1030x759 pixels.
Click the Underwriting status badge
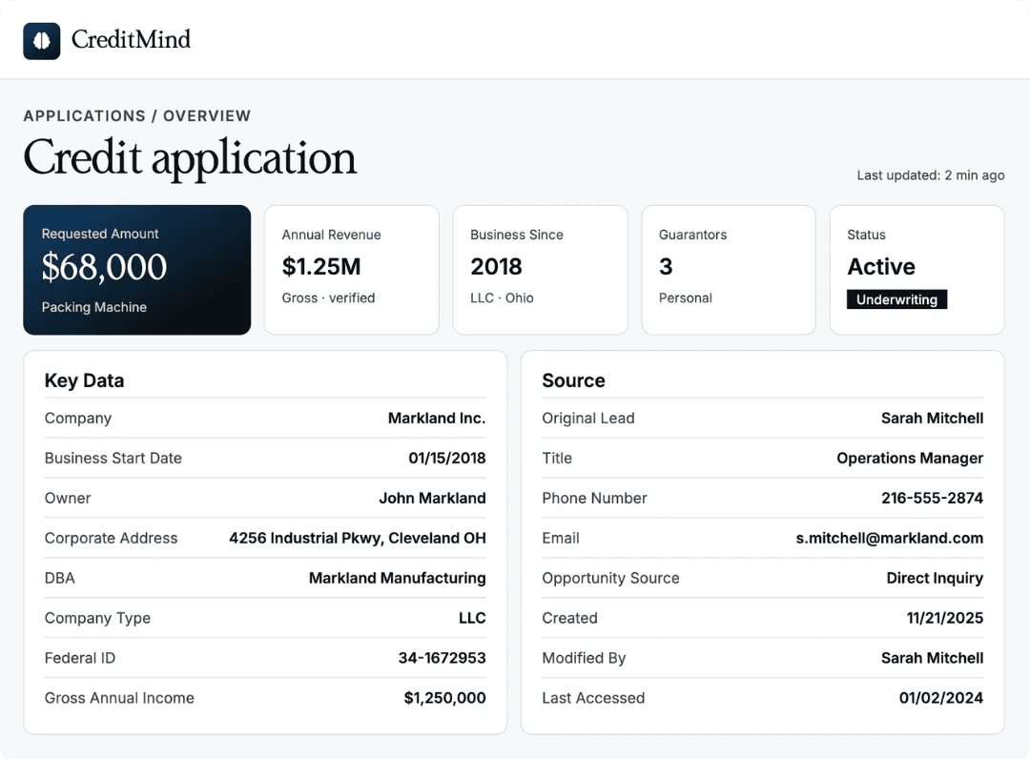tap(896, 299)
